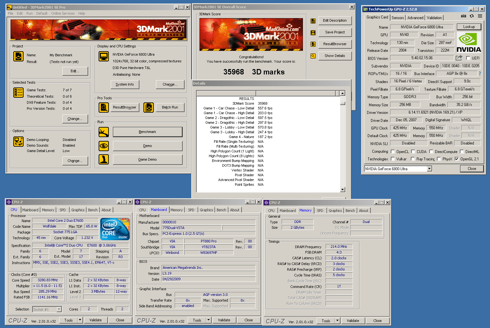Open SPD tab in CPU-Z CPU window
Image resolution: width=490 pixels, height=328 pixels.
click(63, 210)
